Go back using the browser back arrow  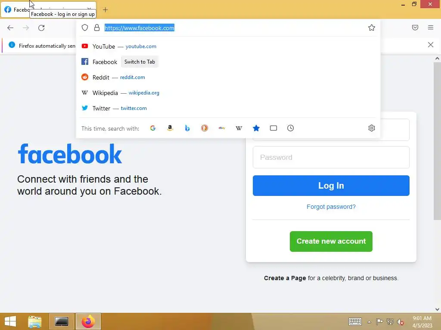click(10, 28)
